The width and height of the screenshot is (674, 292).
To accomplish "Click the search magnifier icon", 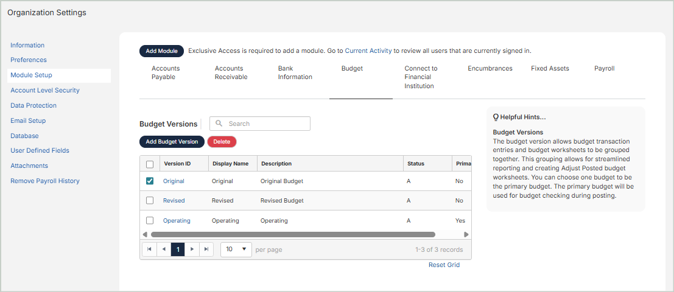I will (x=219, y=123).
